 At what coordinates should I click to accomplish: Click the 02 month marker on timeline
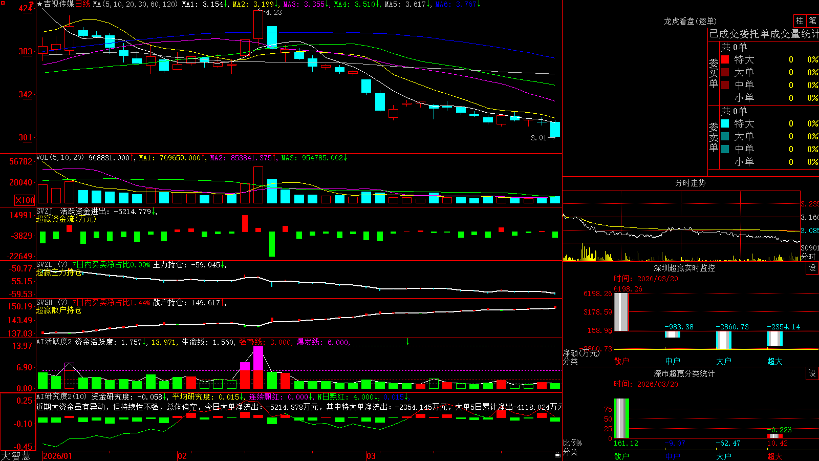182,456
